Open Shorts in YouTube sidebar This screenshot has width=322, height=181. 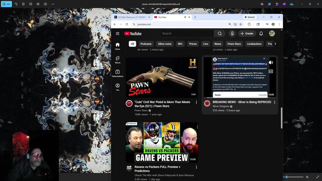point(117,60)
